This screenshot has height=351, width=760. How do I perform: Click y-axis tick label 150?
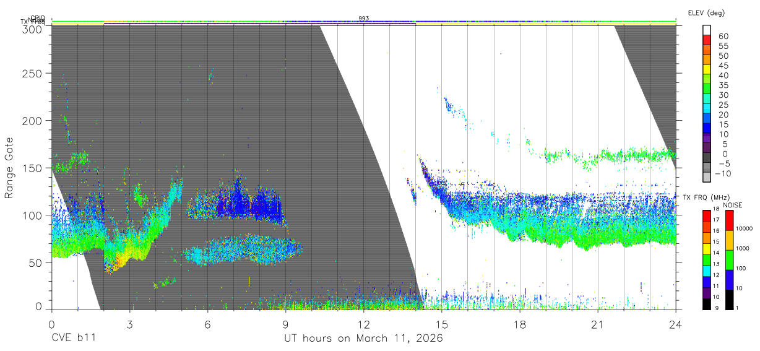click(x=32, y=168)
